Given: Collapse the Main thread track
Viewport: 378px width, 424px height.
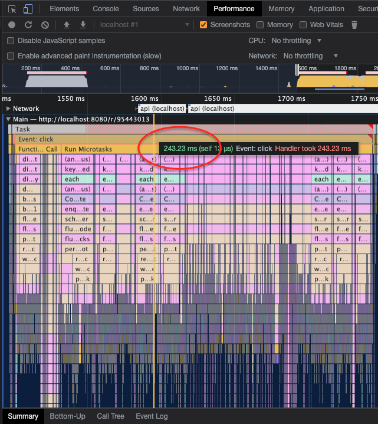Looking at the screenshot, I should click(8, 119).
